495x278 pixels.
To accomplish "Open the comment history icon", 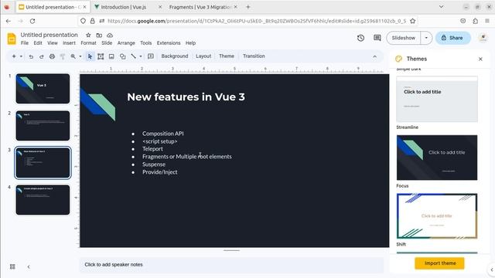I will (x=377, y=38).
